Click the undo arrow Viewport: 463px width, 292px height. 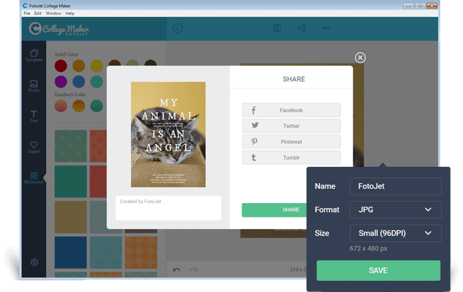coord(177,269)
